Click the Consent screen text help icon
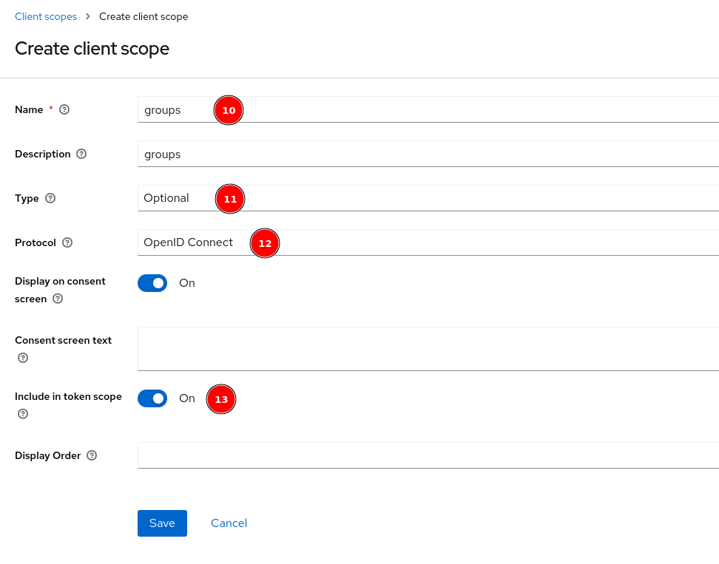 22,358
